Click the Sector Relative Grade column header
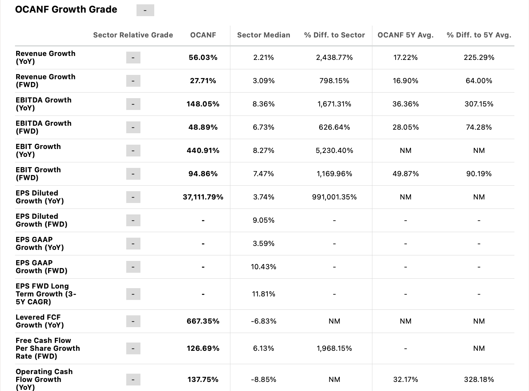This screenshot has width=529, height=391. click(133, 35)
